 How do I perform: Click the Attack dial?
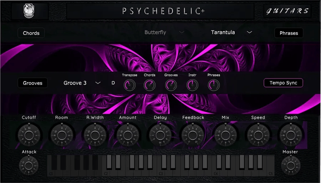29,166
